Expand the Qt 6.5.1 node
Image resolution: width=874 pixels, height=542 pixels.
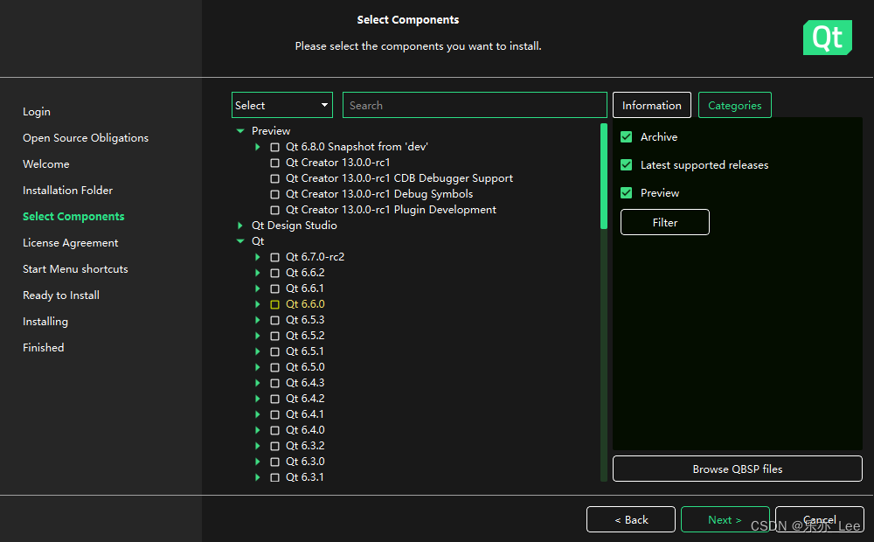tap(258, 351)
